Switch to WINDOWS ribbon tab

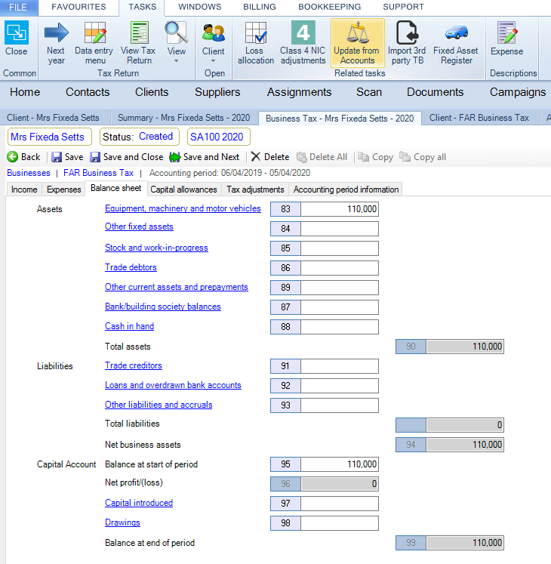[200, 7]
